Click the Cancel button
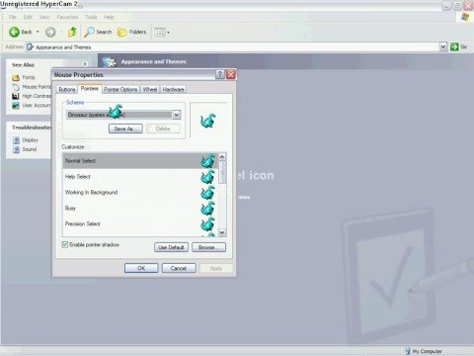The image size is (474, 356). pos(179,268)
